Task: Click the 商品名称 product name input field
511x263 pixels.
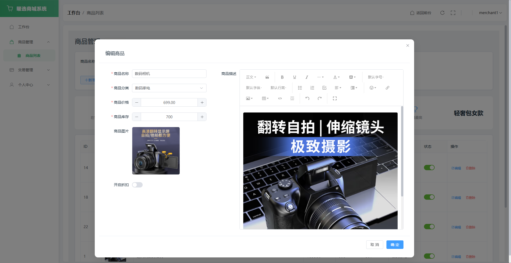Action: [169, 74]
